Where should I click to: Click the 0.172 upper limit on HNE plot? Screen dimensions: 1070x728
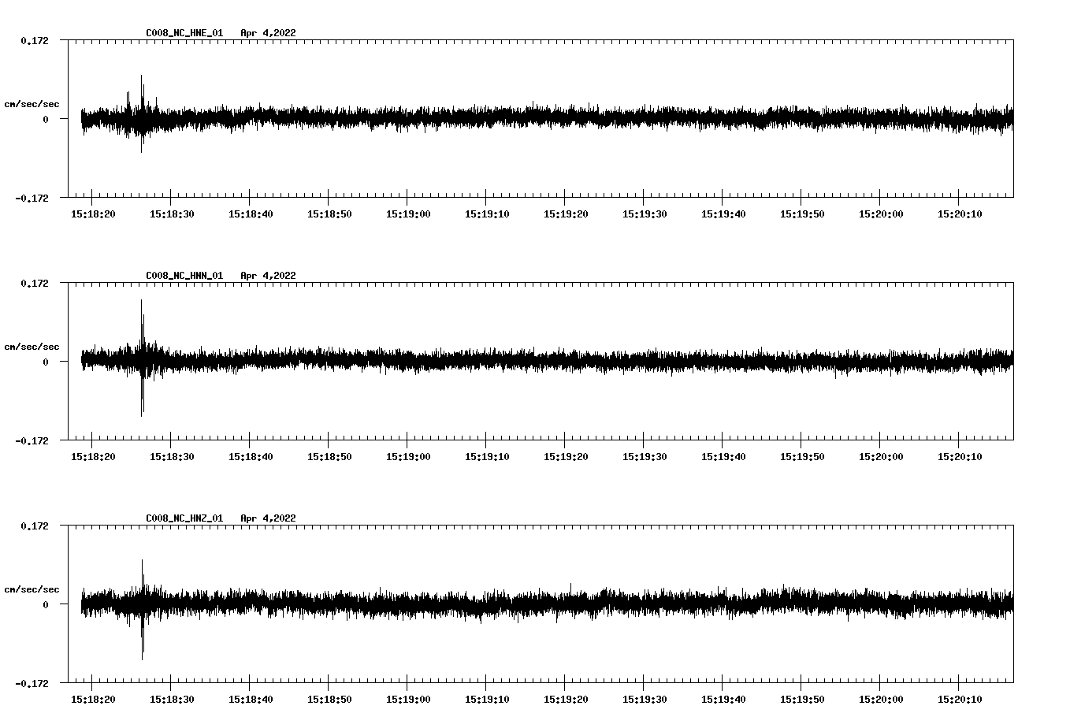34,40
